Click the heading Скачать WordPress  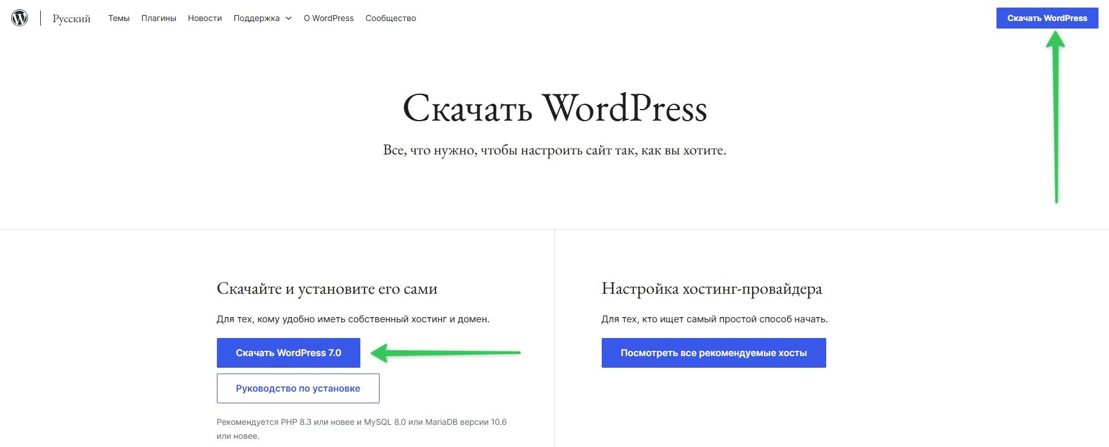[x=554, y=108]
